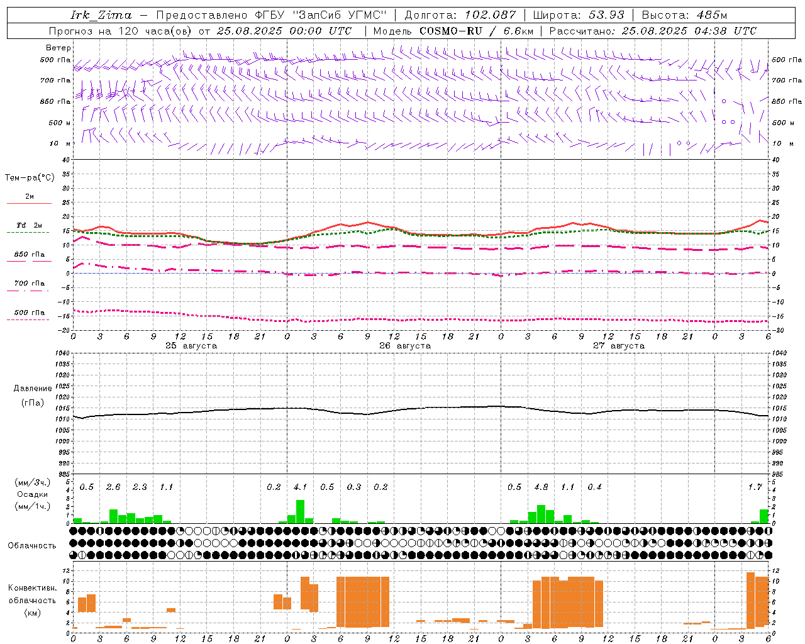The image size is (805, 644).
Task: Click the Конвективн. облачность label
Action: pyautogui.click(x=32, y=600)
